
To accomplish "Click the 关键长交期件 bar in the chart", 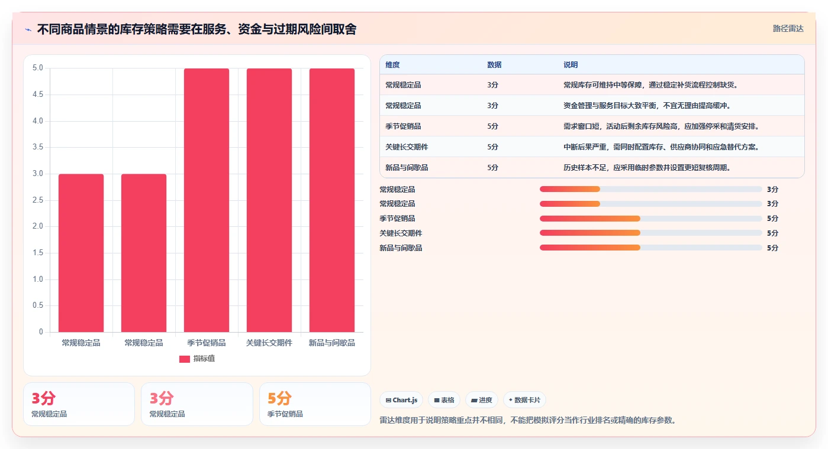I will (x=269, y=200).
